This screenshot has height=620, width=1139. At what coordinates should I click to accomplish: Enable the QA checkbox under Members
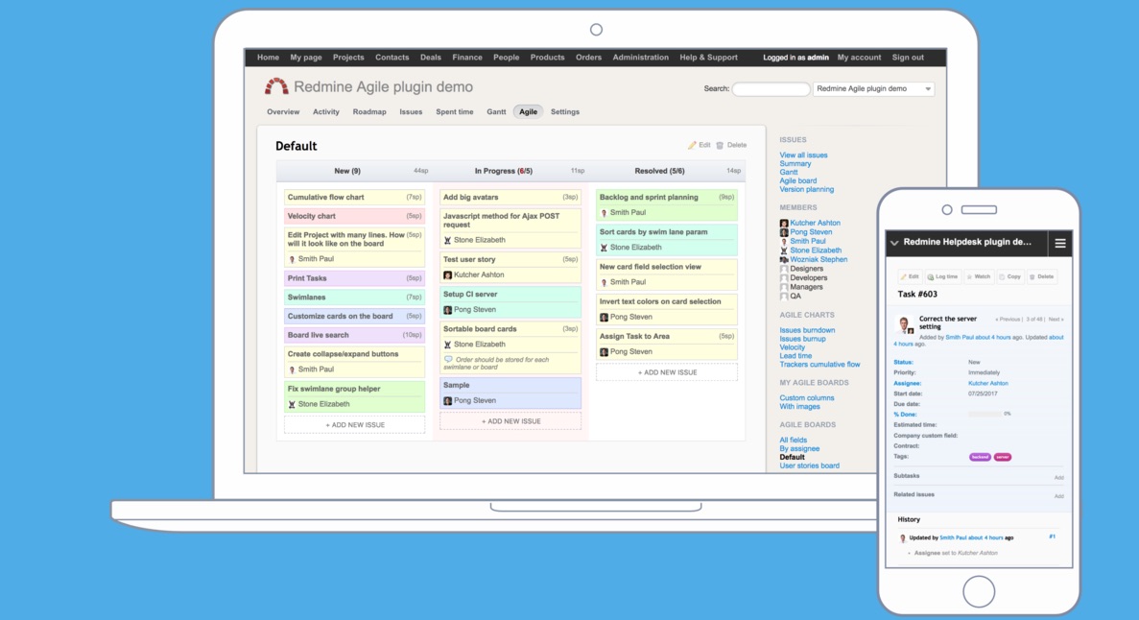[784, 296]
